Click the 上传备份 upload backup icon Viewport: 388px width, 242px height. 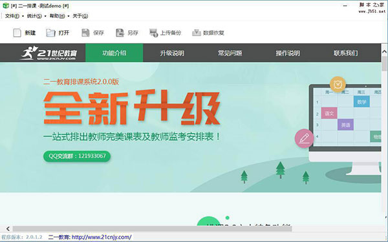pyautogui.click(x=153, y=33)
